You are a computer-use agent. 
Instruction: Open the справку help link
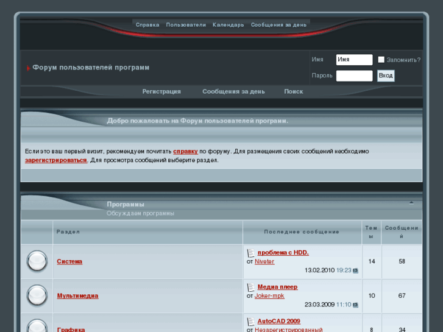click(185, 152)
